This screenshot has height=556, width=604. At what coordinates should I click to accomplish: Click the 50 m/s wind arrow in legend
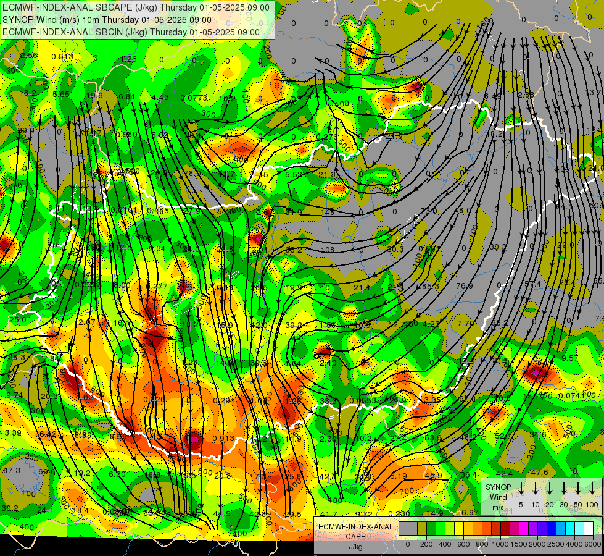(578, 489)
